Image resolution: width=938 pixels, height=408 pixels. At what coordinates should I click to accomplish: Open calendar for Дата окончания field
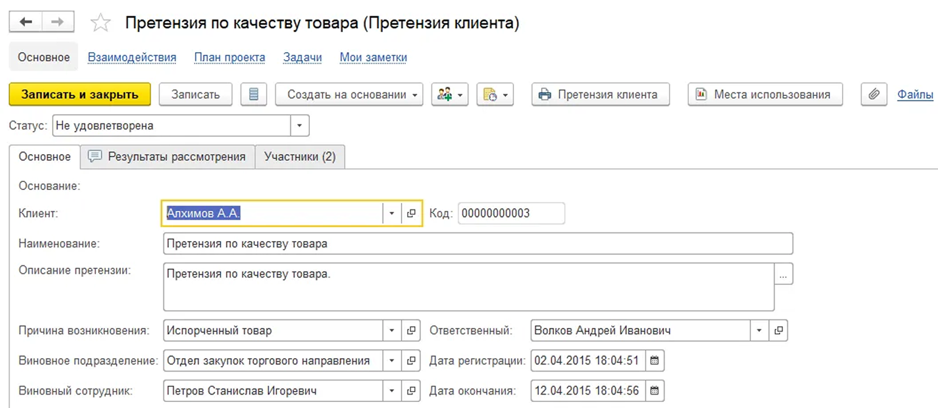(654, 390)
